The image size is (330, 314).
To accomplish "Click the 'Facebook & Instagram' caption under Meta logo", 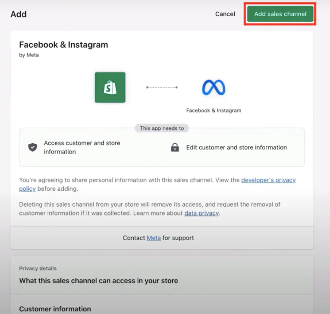I will click(214, 110).
